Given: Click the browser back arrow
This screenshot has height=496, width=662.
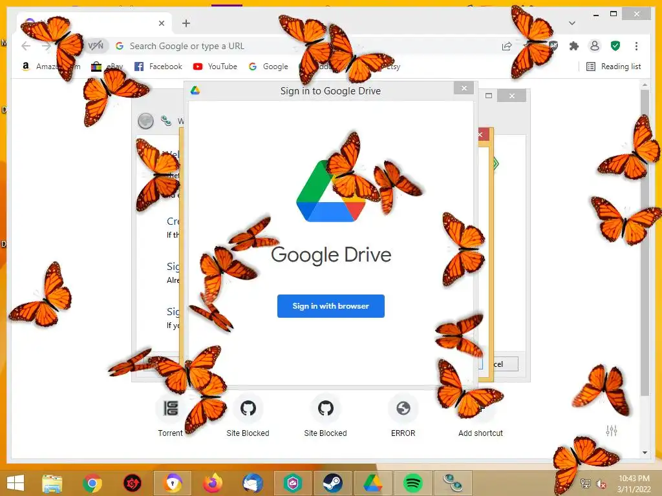Looking at the screenshot, I should click(x=26, y=46).
